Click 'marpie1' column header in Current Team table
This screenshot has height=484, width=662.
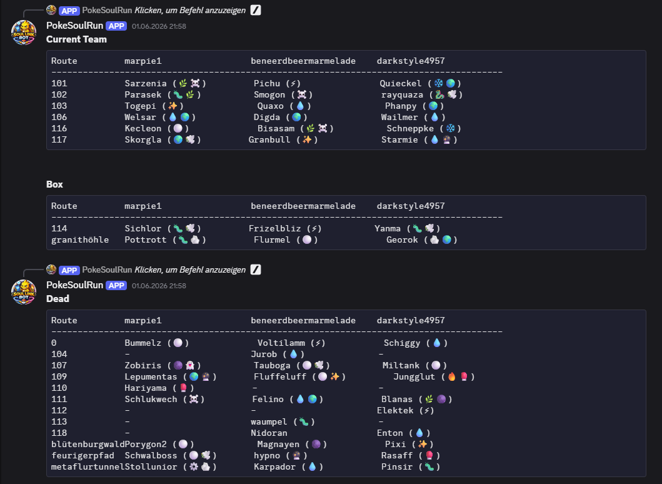pos(143,61)
